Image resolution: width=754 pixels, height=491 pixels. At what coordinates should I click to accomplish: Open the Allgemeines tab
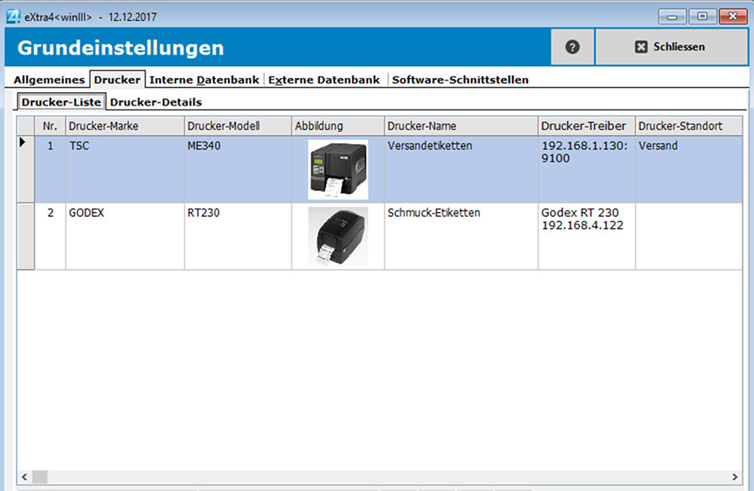tap(48, 80)
